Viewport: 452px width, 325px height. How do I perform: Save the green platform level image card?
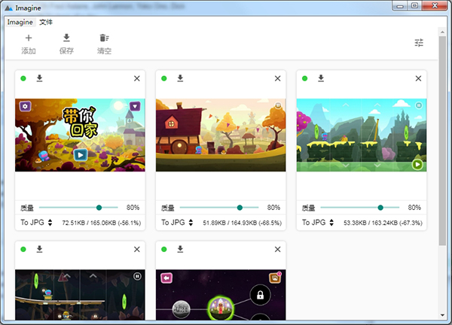click(x=321, y=78)
